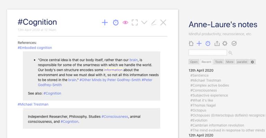Edit the Cognition tiddler with pencil icon
This screenshot has height=138, width=266.
[x=154, y=22]
